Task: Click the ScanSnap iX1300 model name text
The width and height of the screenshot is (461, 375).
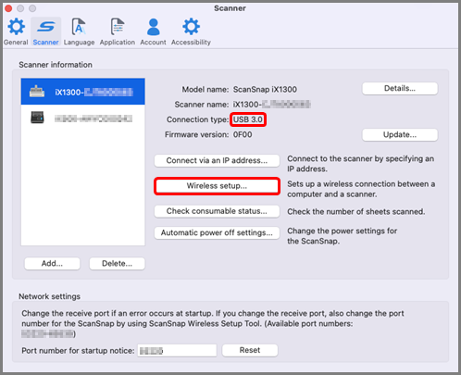Action: (265, 90)
